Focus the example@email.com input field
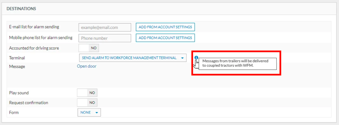The width and height of the screenshot is (339, 125). [x=105, y=27]
